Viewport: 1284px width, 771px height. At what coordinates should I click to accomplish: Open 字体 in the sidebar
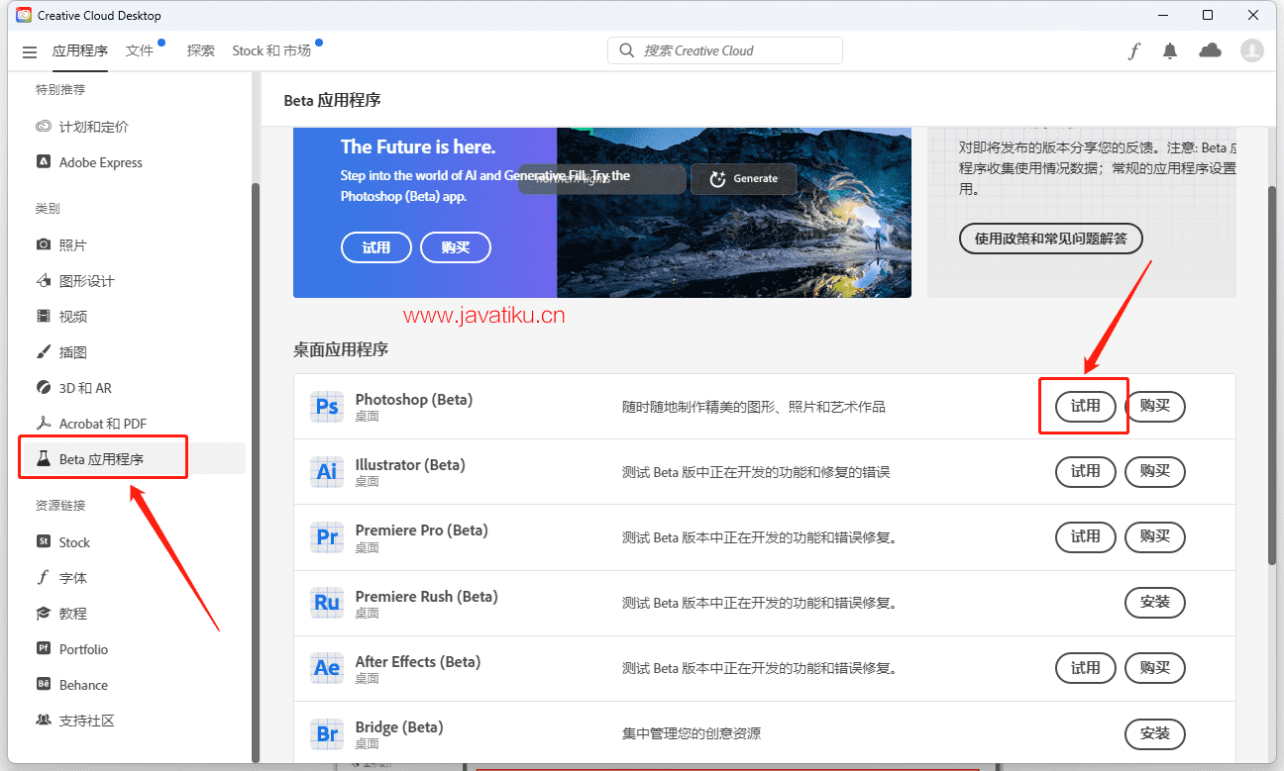click(x=61, y=578)
